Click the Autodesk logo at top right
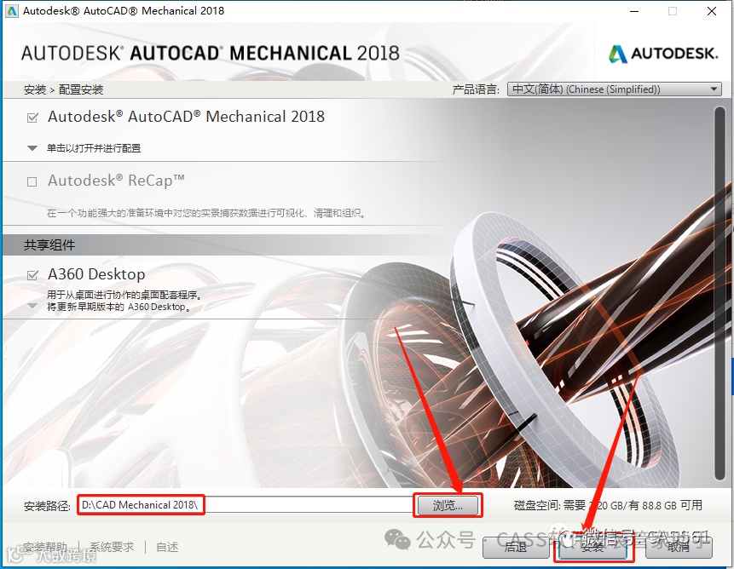 [x=663, y=54]
